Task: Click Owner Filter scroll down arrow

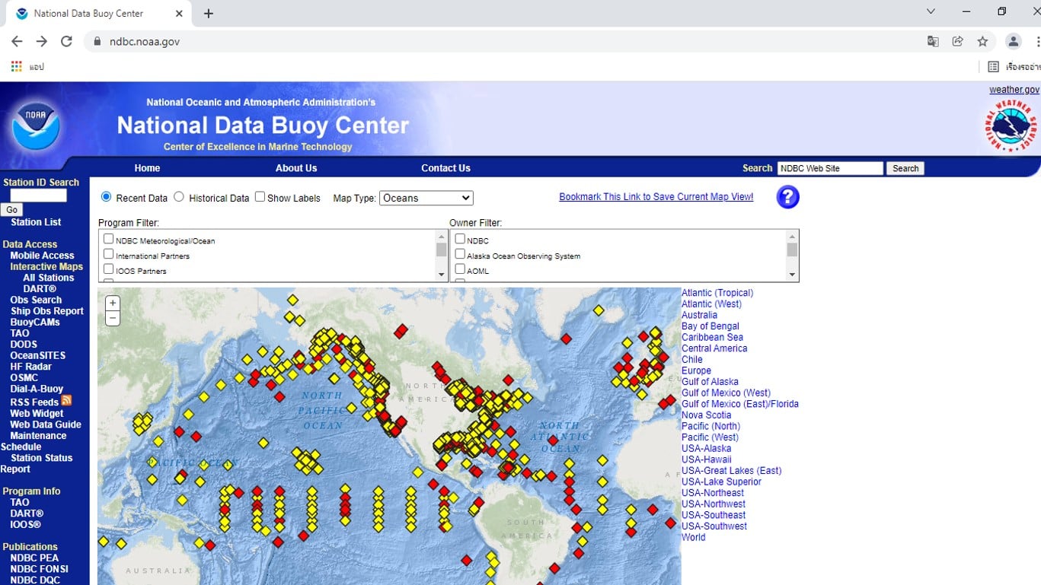Action: tap(792, 275)
